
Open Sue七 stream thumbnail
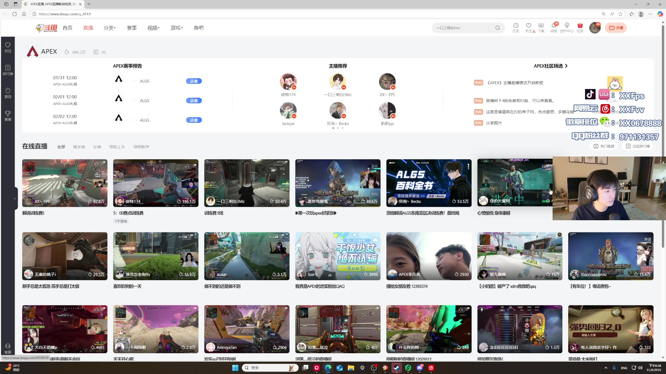point(338,256)
